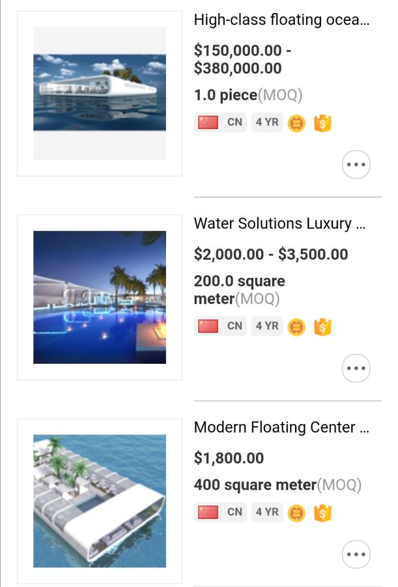Screen dimensions: 398x587
Task: Tap gold supplier badge on Modern Floating listing
Action: 296,513
